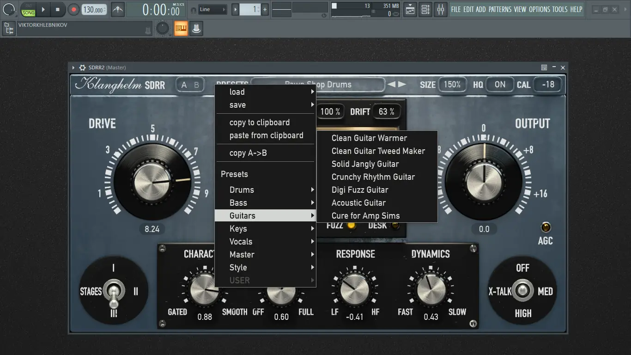The image size is (631, 355).
Task: Click the RESPONSE knob
Action: click(x=354, y=289)
